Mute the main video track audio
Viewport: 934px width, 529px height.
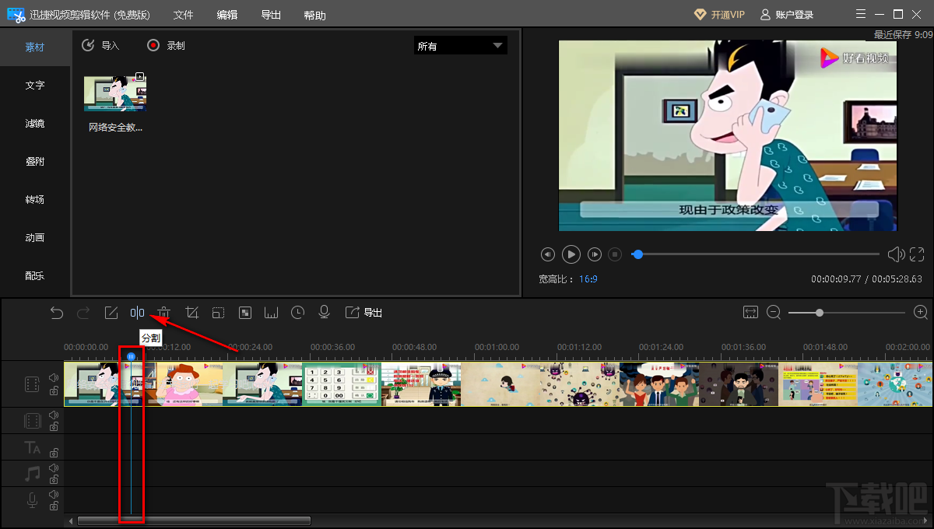54,378
